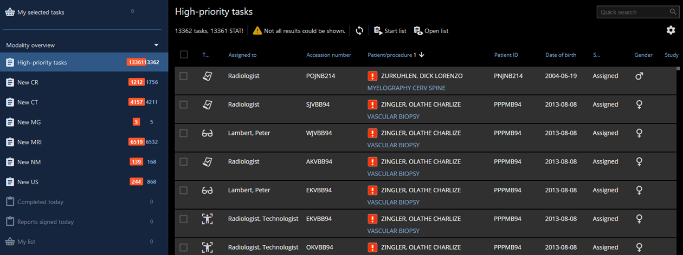Click the refresh list icon

pyautogui.click(x=359, y=31)
